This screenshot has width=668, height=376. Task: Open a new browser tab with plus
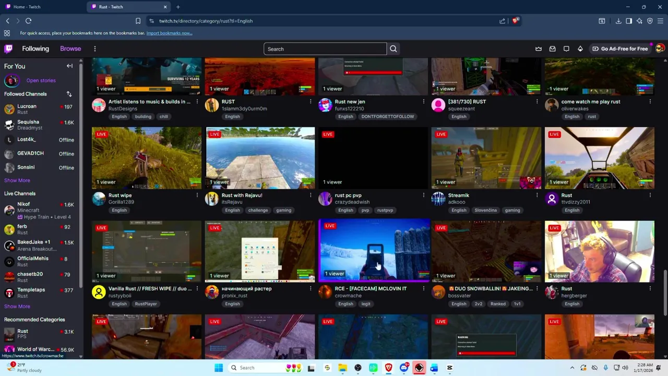[x=178, y=7]
